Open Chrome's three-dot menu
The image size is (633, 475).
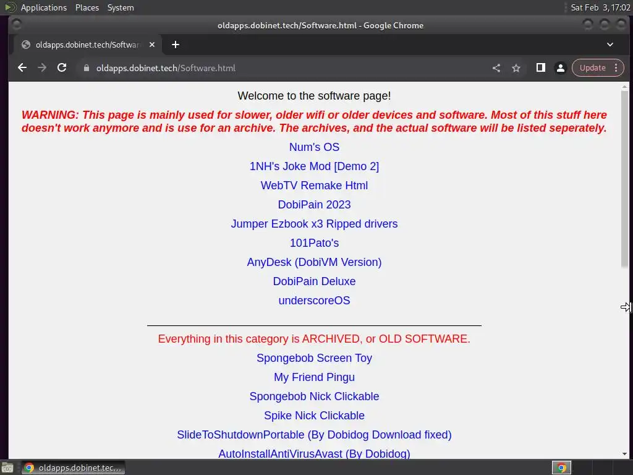616,68
